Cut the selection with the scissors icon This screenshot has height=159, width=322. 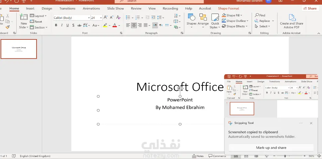(x=8, y=16)
